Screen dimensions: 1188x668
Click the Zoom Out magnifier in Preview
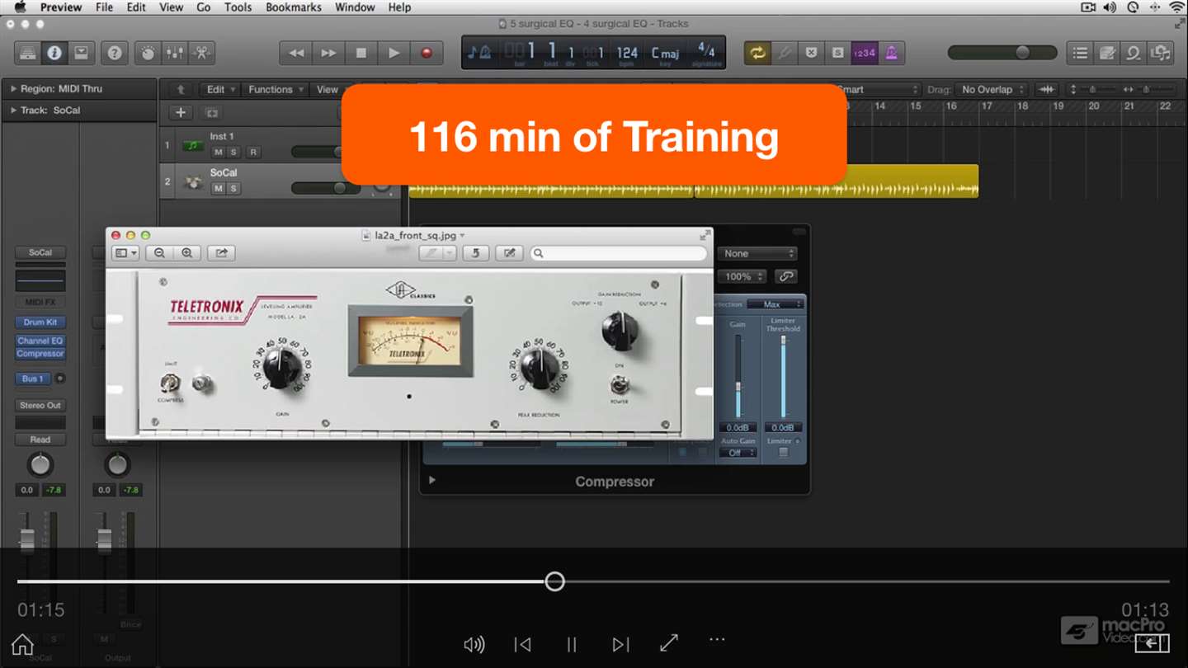tap(160, 253)
